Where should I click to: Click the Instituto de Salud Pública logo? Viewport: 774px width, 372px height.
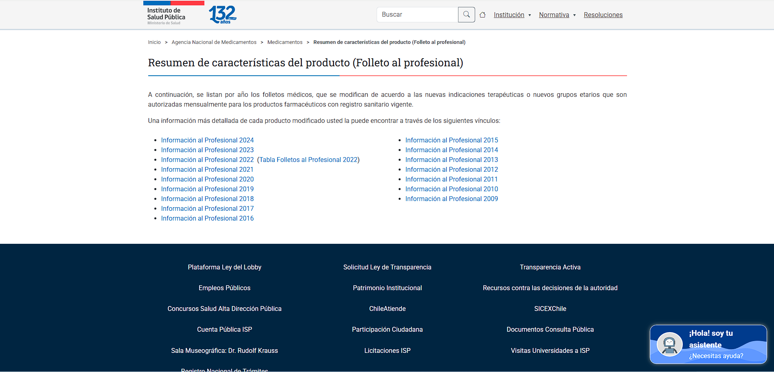coord(166,15)
